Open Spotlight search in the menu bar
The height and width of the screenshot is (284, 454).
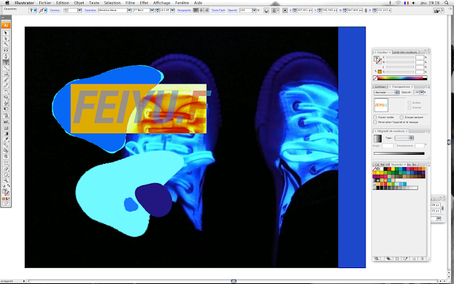[446, 3]
